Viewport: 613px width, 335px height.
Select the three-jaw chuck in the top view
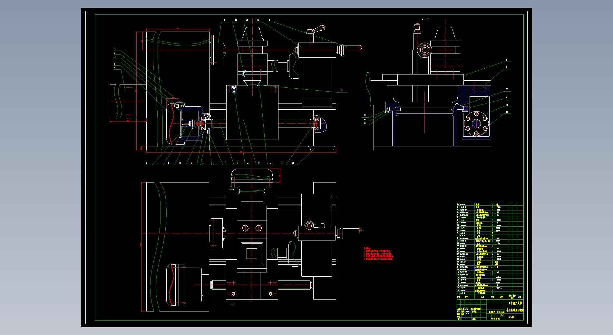pyautogui.click(x=218, y=233)
